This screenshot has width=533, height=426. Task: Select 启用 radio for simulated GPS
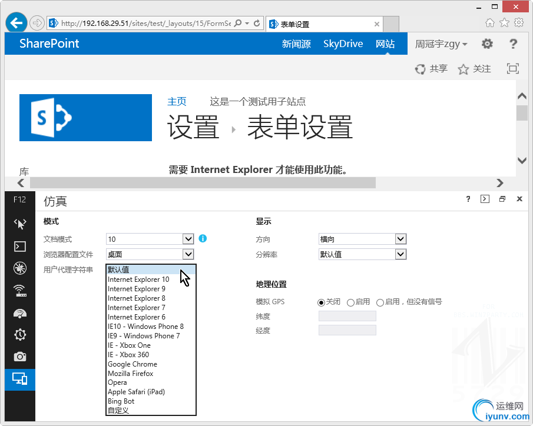pos(350,302)
